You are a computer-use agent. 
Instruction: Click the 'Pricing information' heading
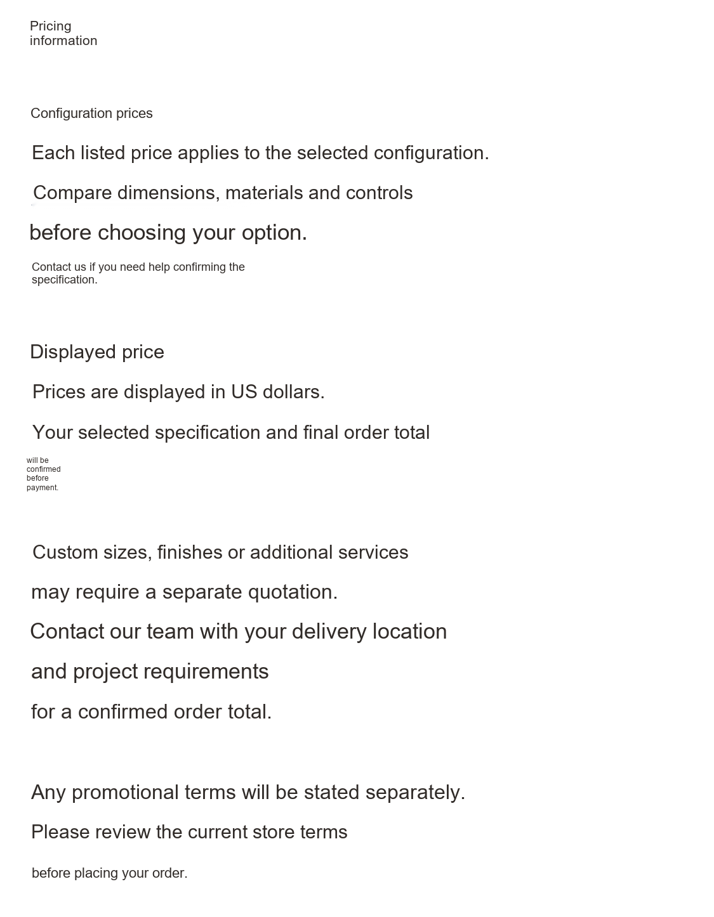point(63,34)
